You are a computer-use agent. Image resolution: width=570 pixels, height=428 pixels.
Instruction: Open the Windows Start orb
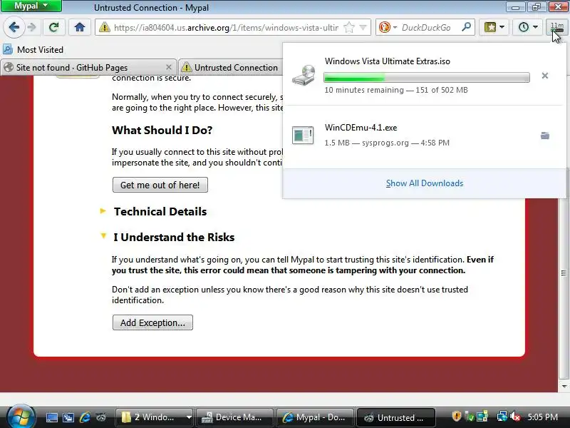tap(21, 417)
